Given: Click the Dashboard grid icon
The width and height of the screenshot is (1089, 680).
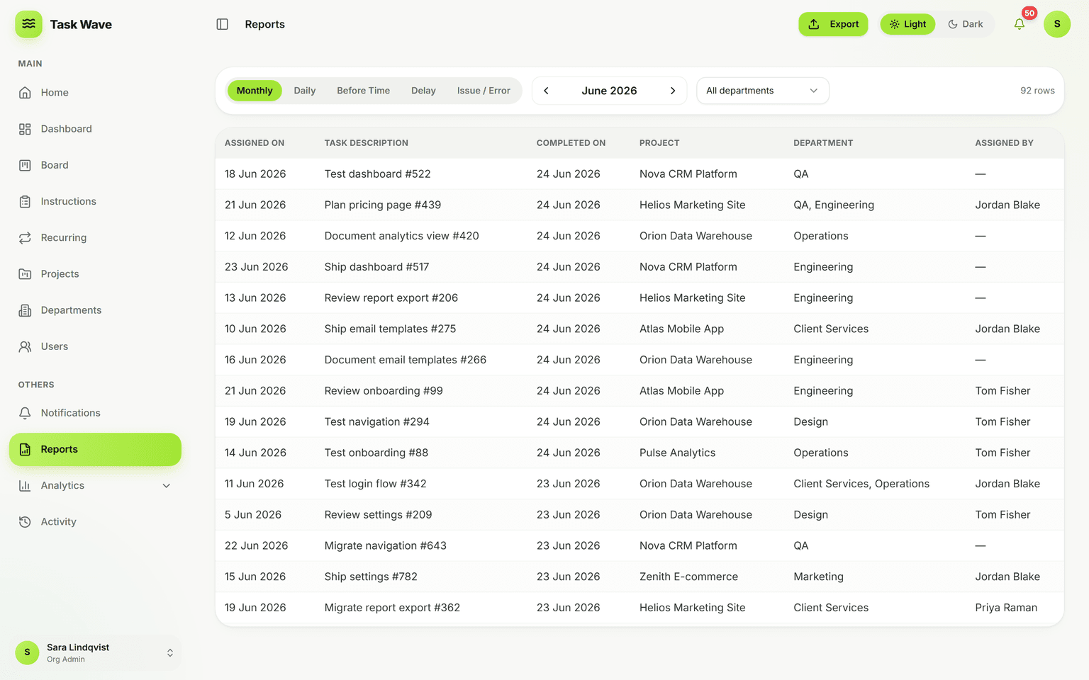Looking at the screenshot, I should (25, 129).
